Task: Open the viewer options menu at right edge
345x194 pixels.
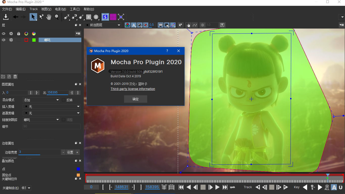Action: click(342, 25)
